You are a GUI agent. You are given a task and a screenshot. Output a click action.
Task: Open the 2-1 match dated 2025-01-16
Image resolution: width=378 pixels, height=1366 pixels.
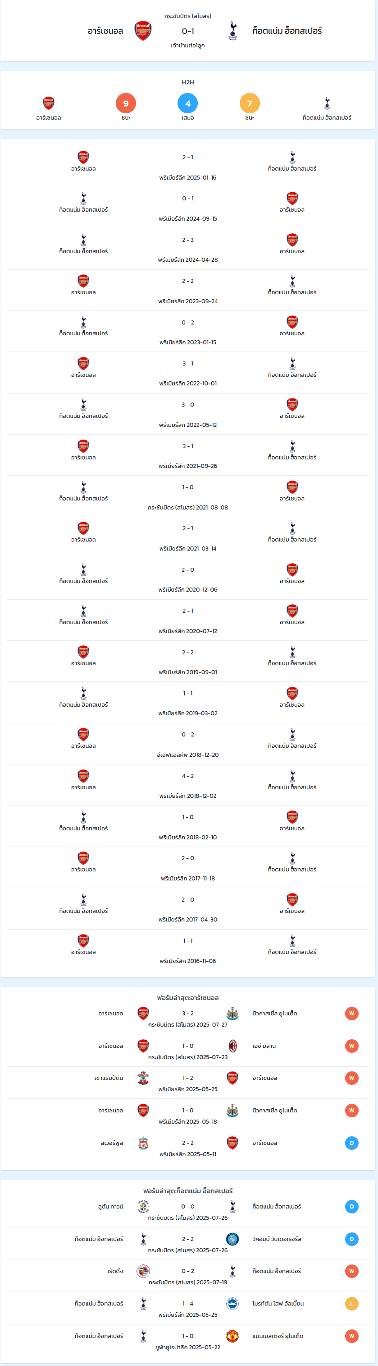(188, 167)
